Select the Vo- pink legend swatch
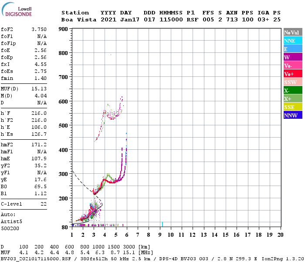The width and height of the screenshot is (305, 262). 293,65
